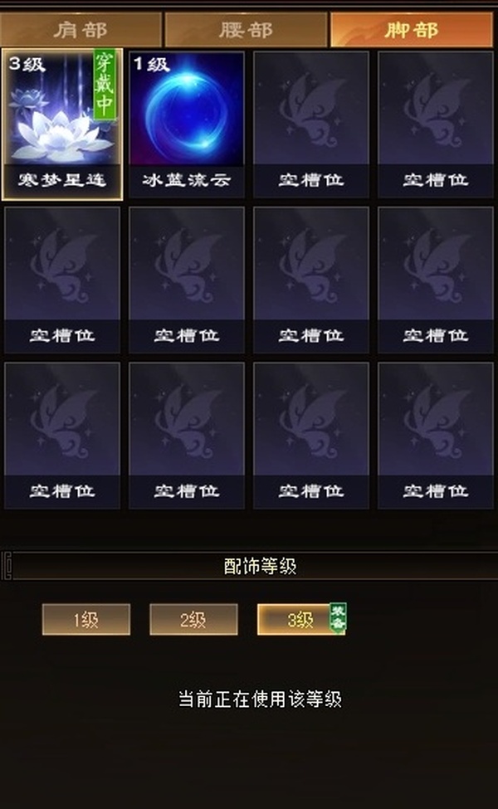498x809 pixels.
Task: Click the 穿戴中 green badge on 寒梦星莲
Action: (105, 85)
